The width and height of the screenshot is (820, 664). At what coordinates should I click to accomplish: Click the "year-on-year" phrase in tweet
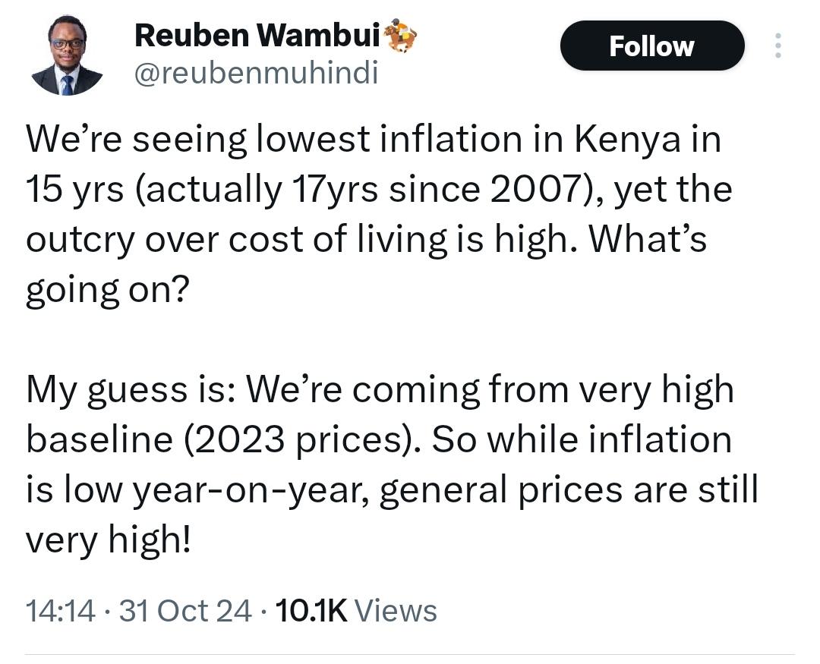coord(250,491)
